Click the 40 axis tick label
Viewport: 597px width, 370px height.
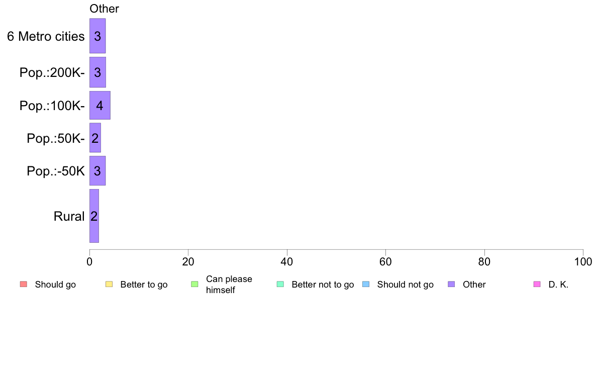click(287, 261)
